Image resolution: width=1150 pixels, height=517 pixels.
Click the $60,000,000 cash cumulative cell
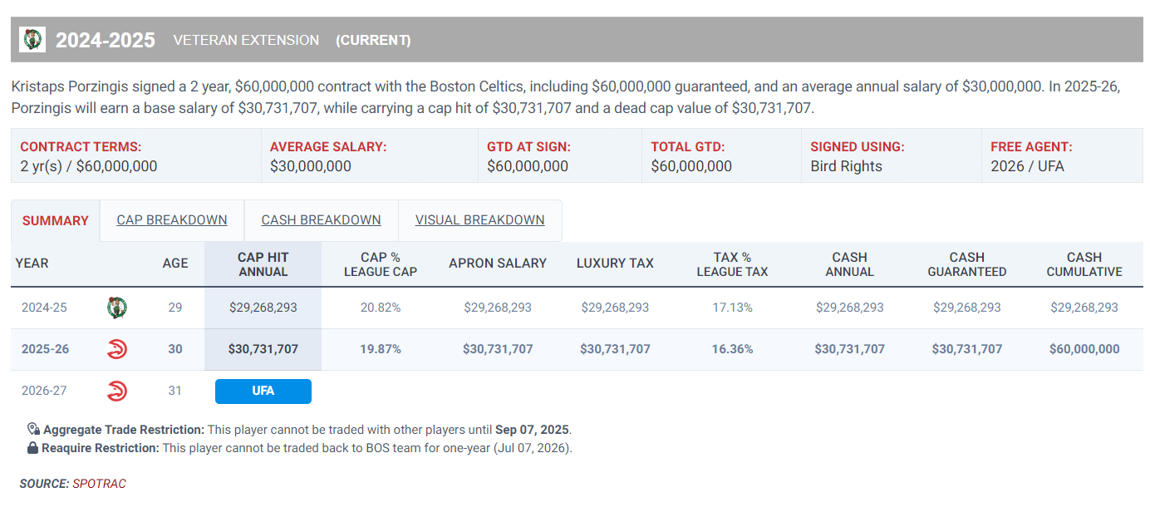pyautogui.click(x=1084, y=349)
